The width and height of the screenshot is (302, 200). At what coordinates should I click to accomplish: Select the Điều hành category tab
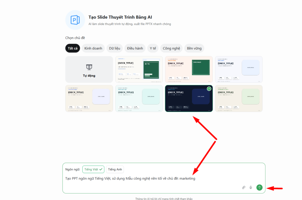click(x=135, y=48)
